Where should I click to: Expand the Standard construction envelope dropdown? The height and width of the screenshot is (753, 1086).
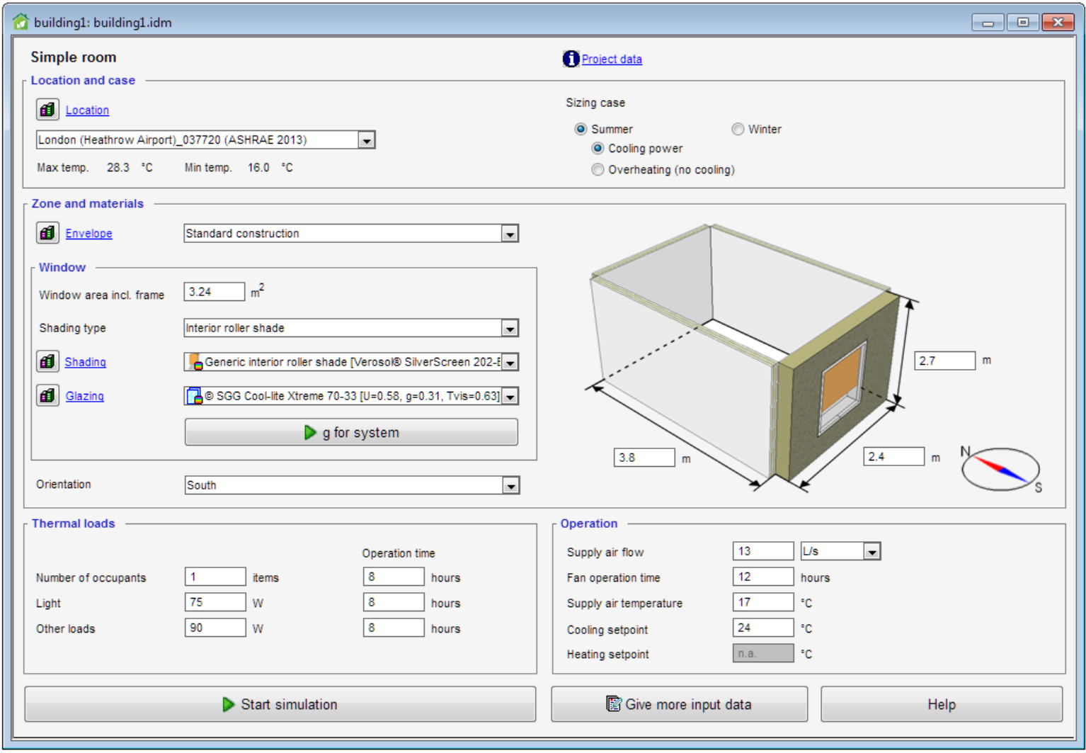509,234
